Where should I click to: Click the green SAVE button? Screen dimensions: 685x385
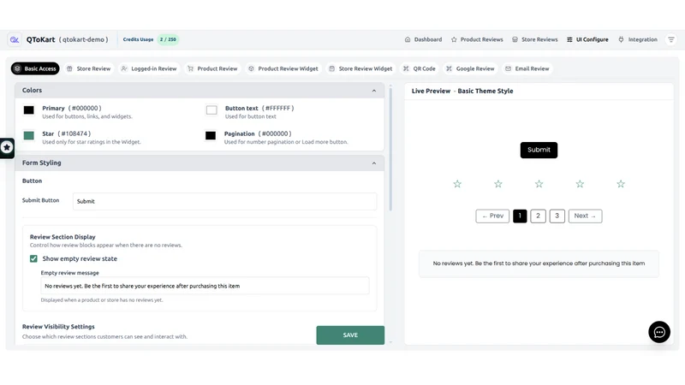click(x=350, y=335)
